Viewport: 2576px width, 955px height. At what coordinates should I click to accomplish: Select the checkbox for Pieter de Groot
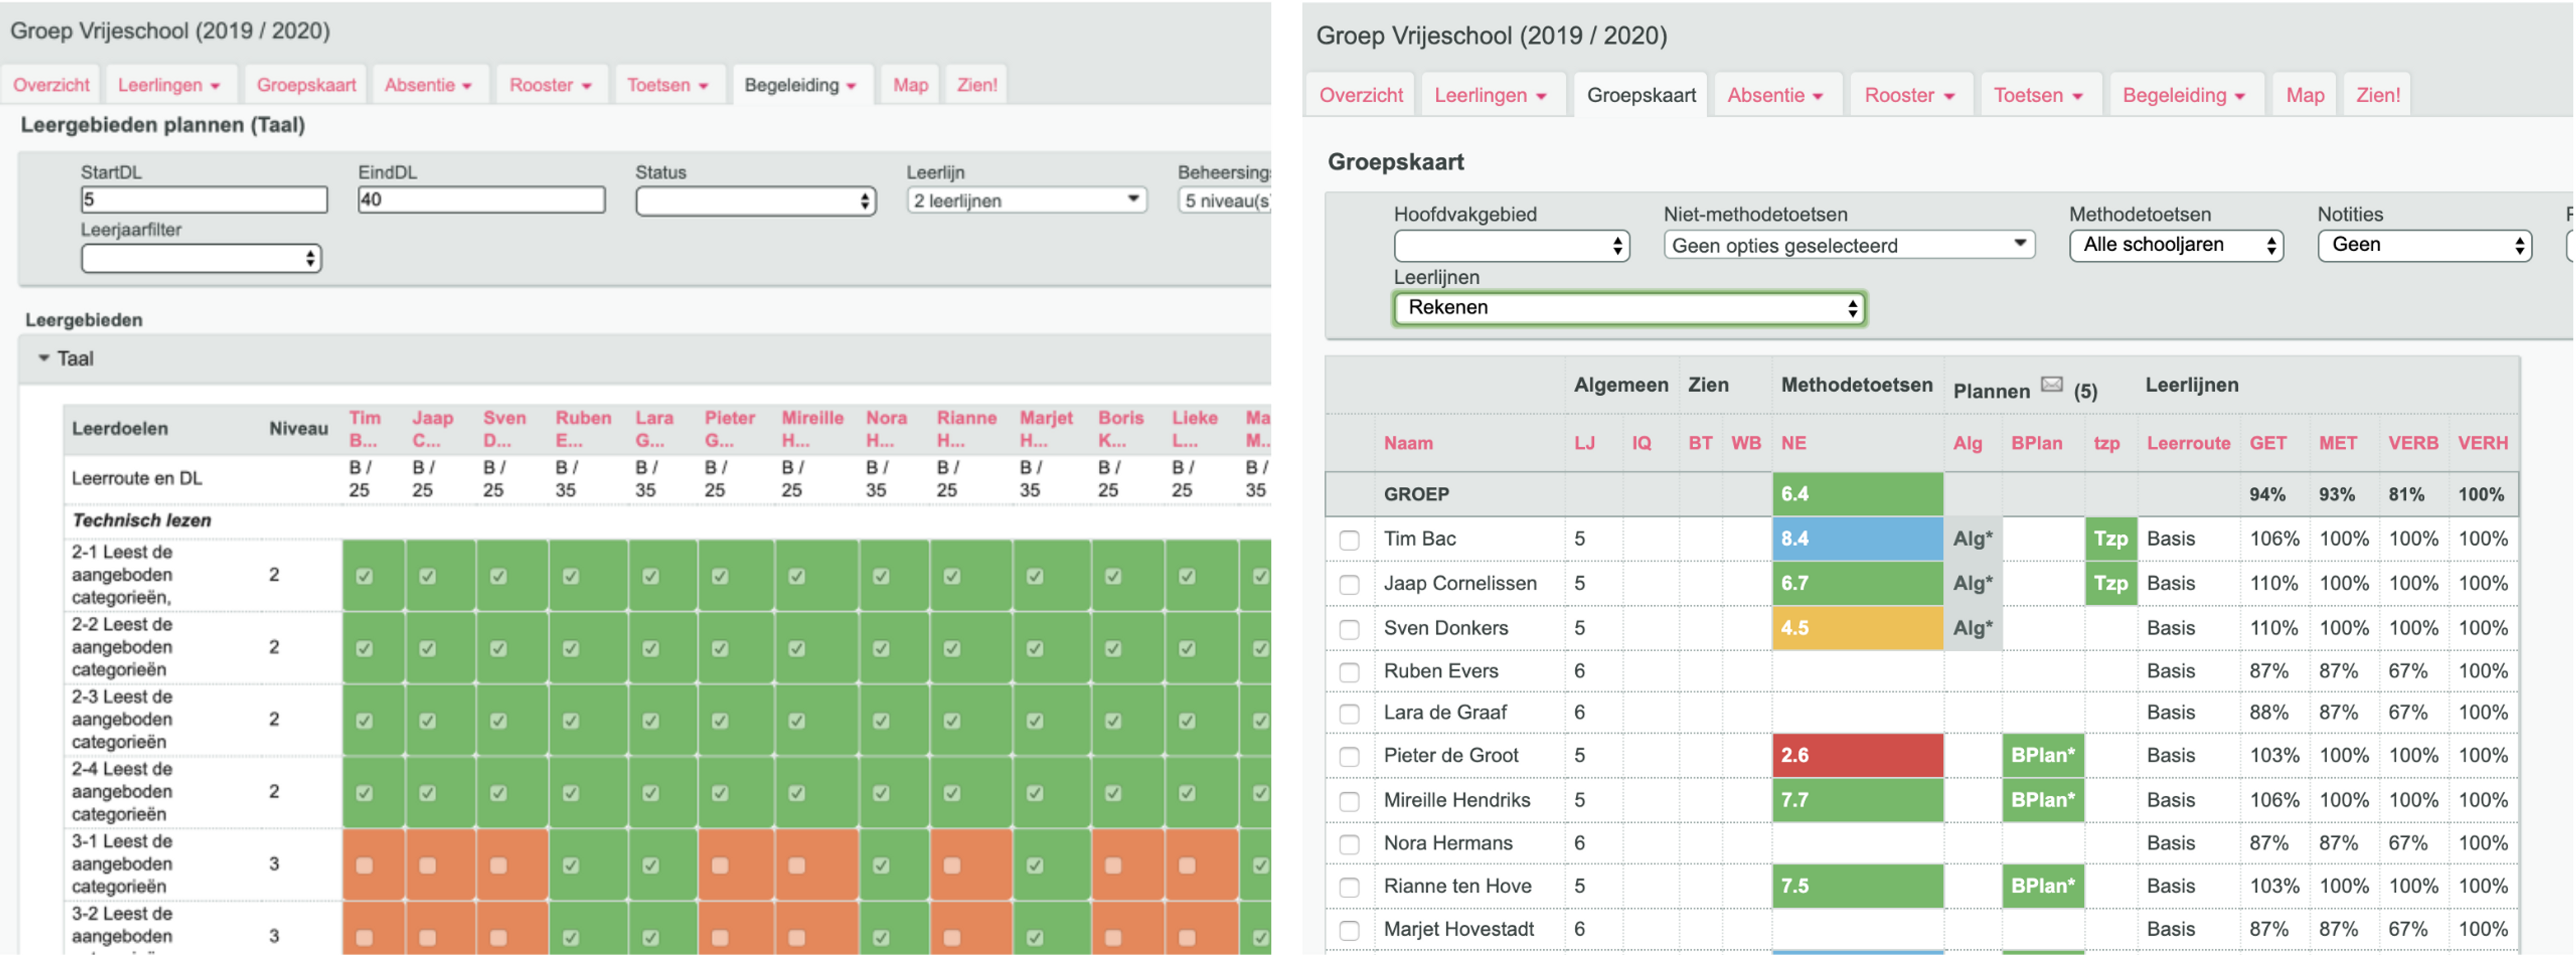pyautogui.click(x=1349, y=757)
